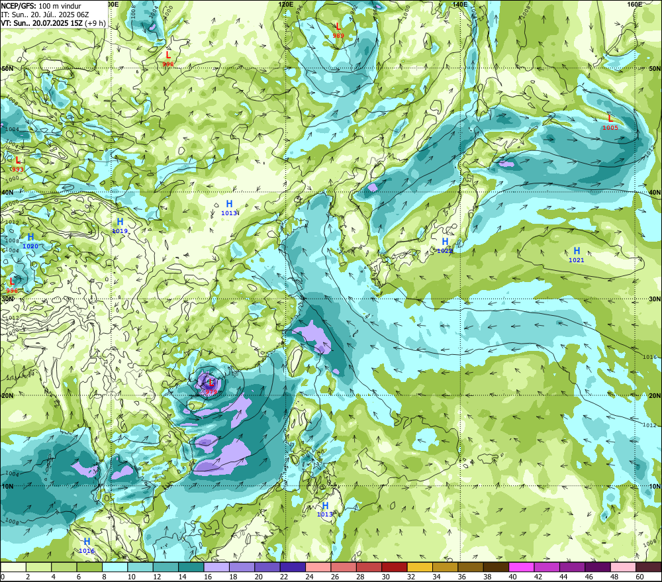662x582 pixels.
Task: Select the light cyan 8–10 legend swatch
Action: 115,567
